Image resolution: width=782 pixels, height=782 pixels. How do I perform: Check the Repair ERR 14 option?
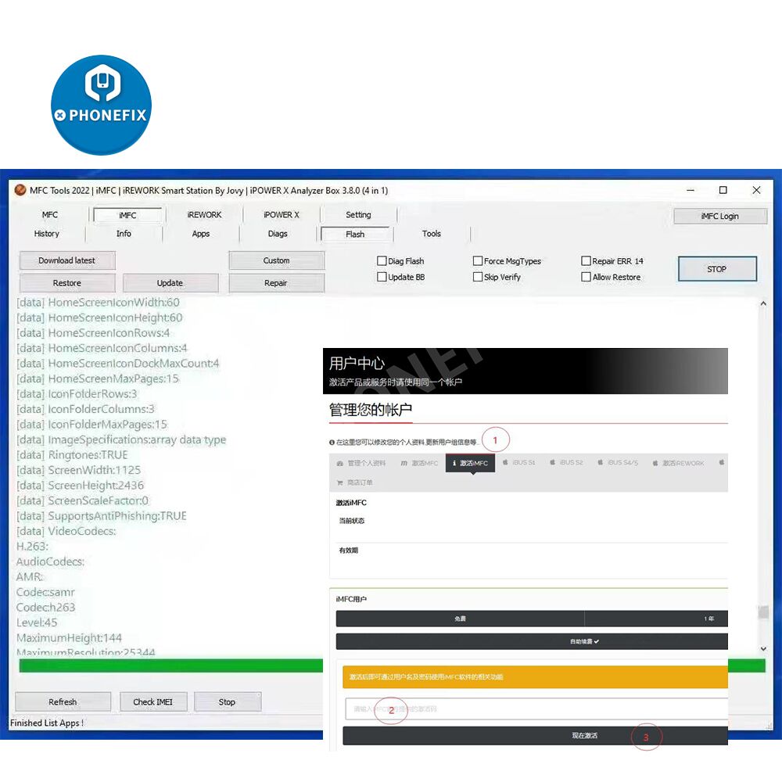pos(586,261)
